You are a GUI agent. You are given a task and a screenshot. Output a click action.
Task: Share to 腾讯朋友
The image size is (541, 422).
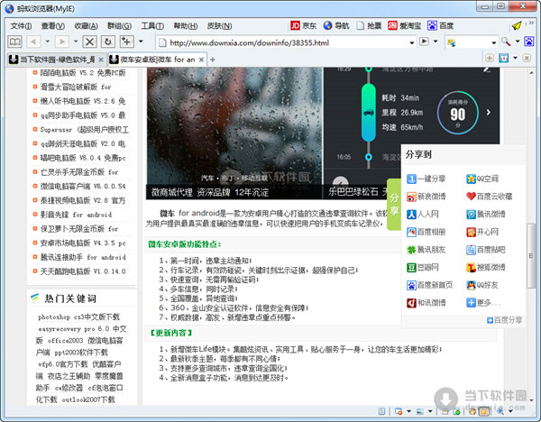(426, 250)
